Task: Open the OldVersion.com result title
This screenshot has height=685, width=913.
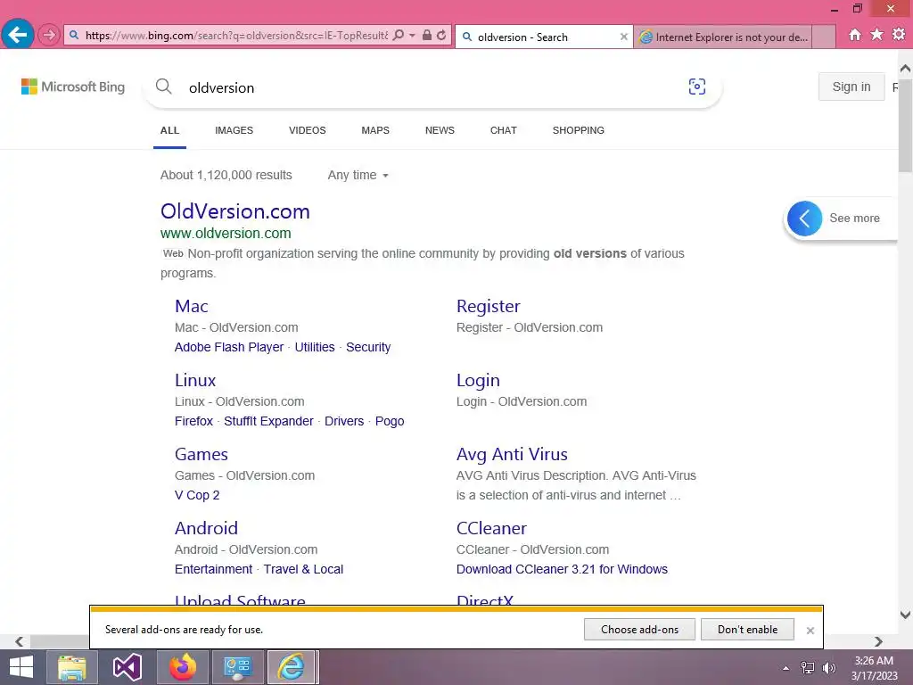Action: click(x=235, y=210)
